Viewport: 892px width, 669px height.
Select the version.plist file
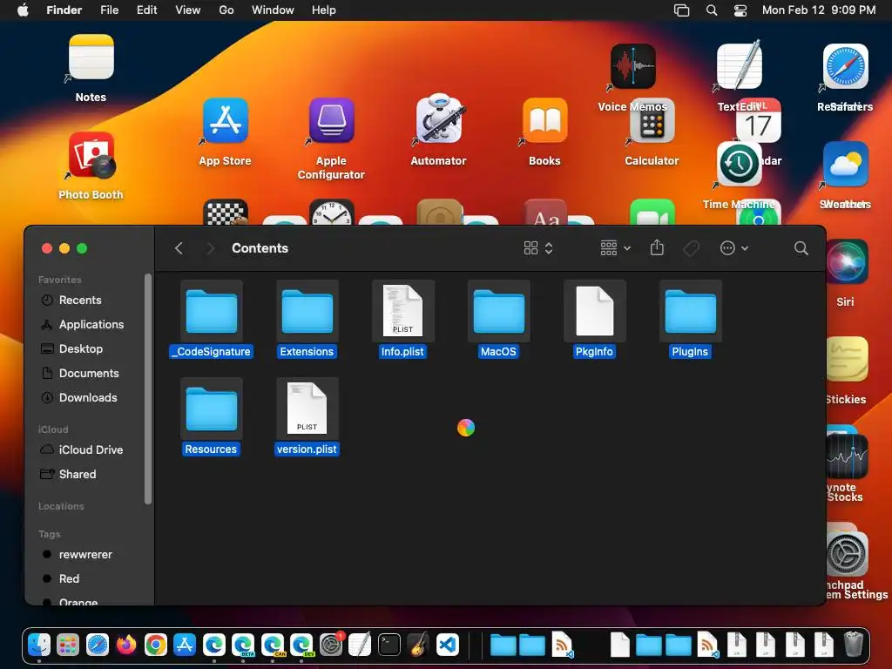point(307,417)
